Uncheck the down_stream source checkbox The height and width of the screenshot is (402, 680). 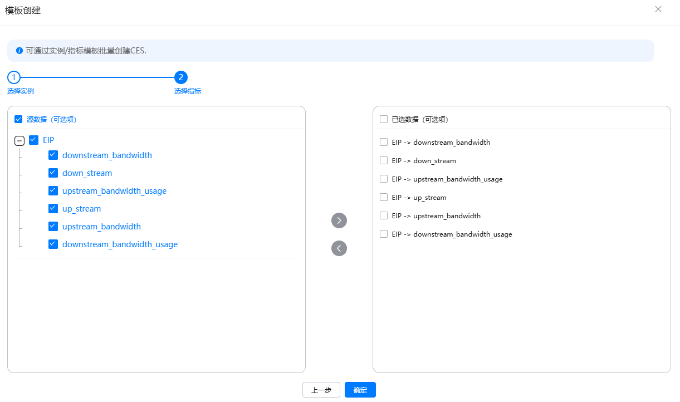pos(53,173)
